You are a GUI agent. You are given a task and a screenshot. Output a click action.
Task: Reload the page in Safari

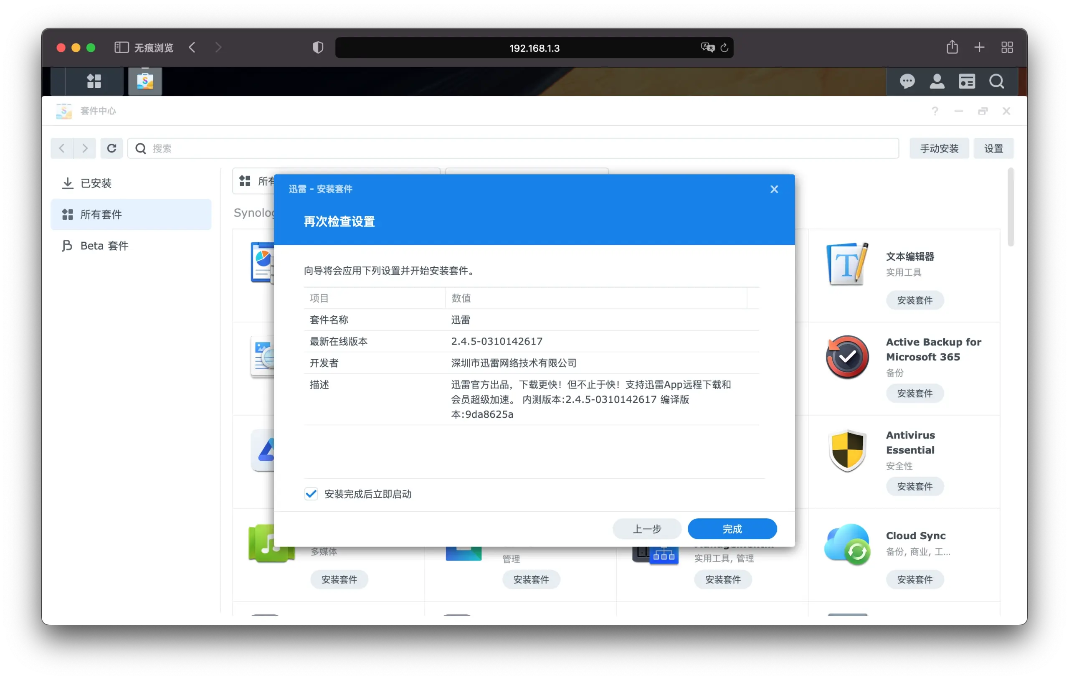click(x=724, y=48)
